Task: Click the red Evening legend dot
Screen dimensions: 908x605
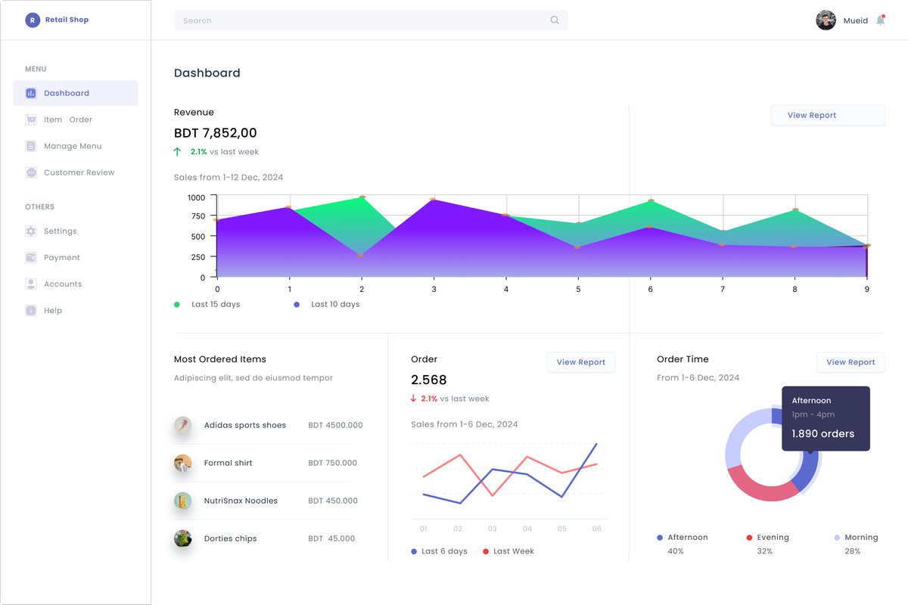Action: (749, 538)
